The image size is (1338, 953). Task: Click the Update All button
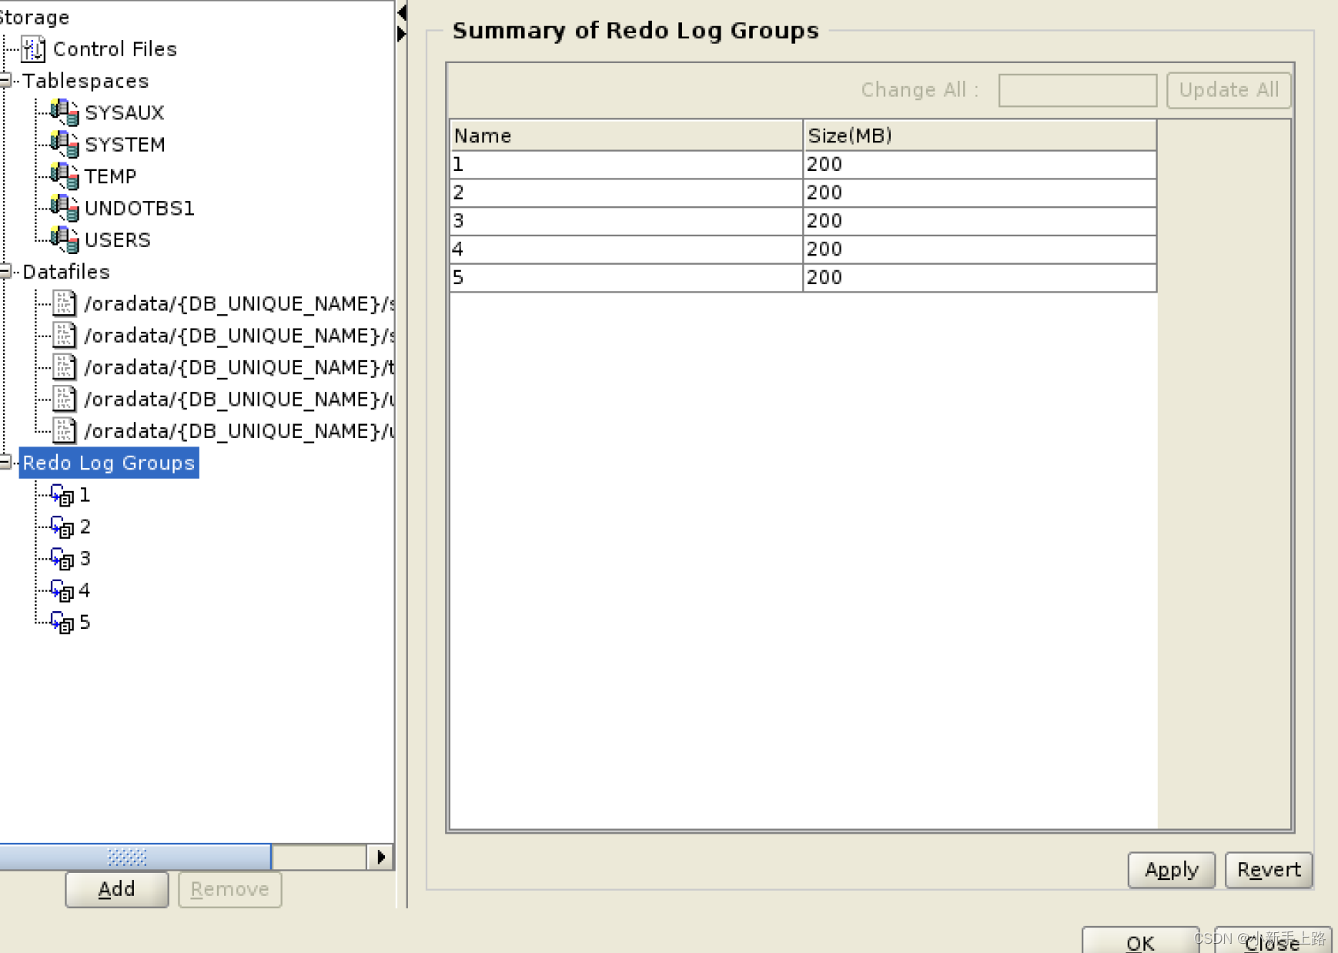tap(1229, 90)
